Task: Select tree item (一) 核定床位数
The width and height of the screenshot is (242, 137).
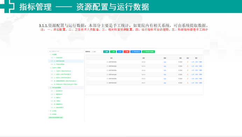Action: [58, 58]
